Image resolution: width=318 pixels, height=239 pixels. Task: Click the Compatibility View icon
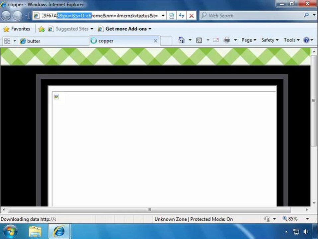(172, 16)
